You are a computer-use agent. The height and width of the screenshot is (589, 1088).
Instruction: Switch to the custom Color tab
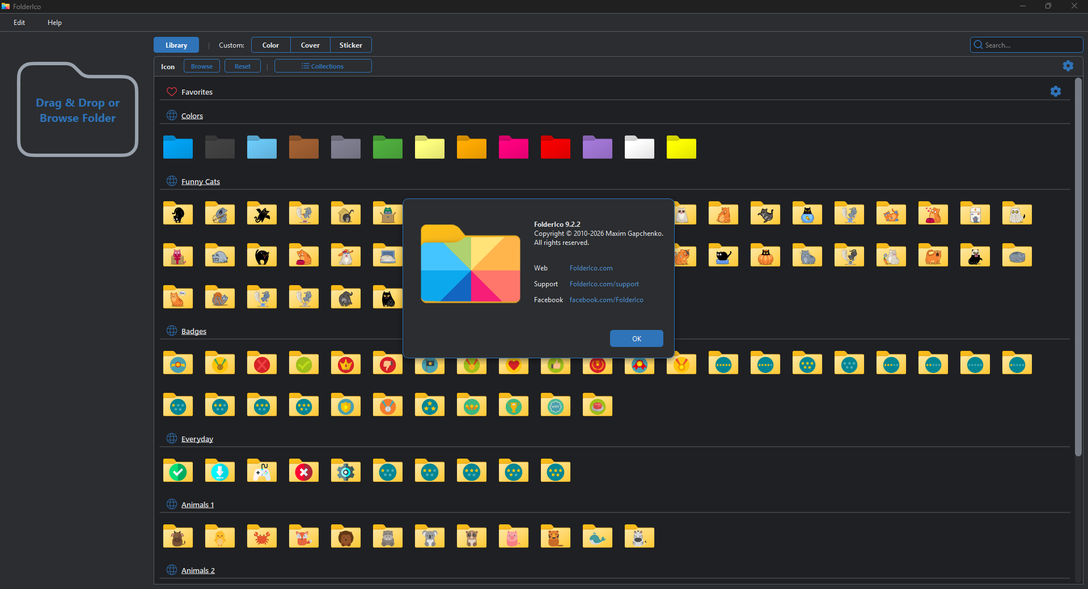point(270,45)
